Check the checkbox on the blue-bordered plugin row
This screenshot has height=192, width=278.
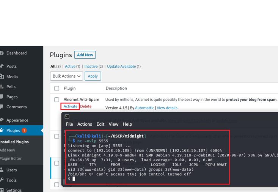pyautogui.click(x=57, y=163)
